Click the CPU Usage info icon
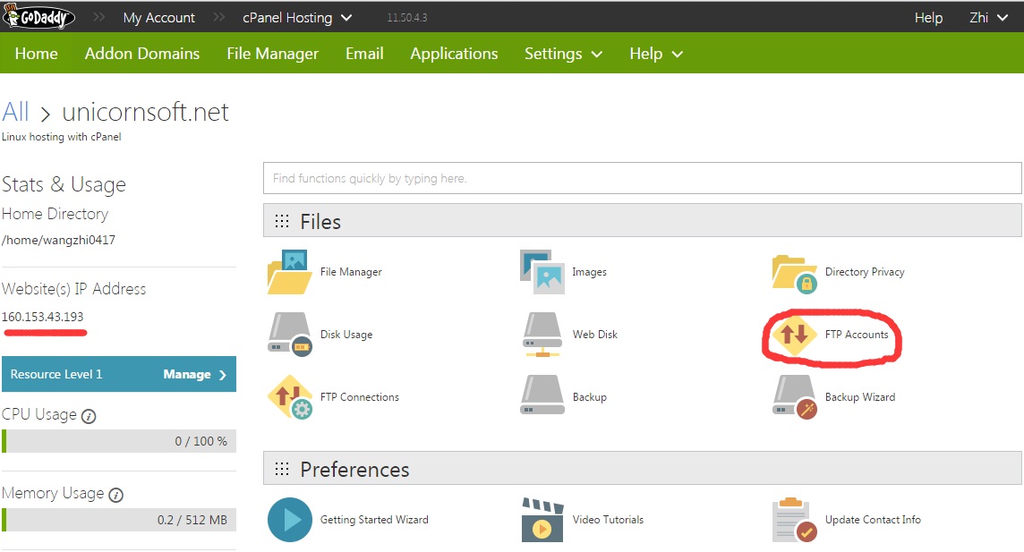This screenshot has height=552, width=1024. click(89, 416)
